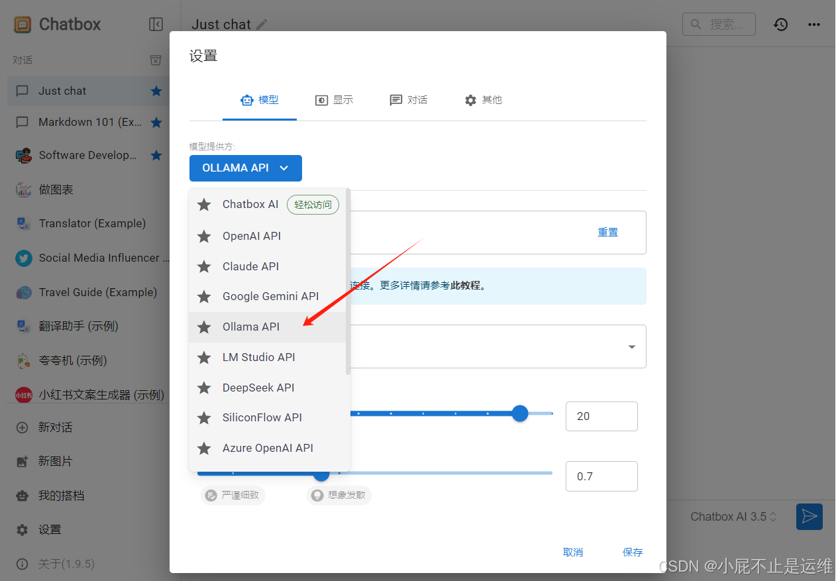
Task: Select OpenAI API from provider list
Action: tap(268, 236)
